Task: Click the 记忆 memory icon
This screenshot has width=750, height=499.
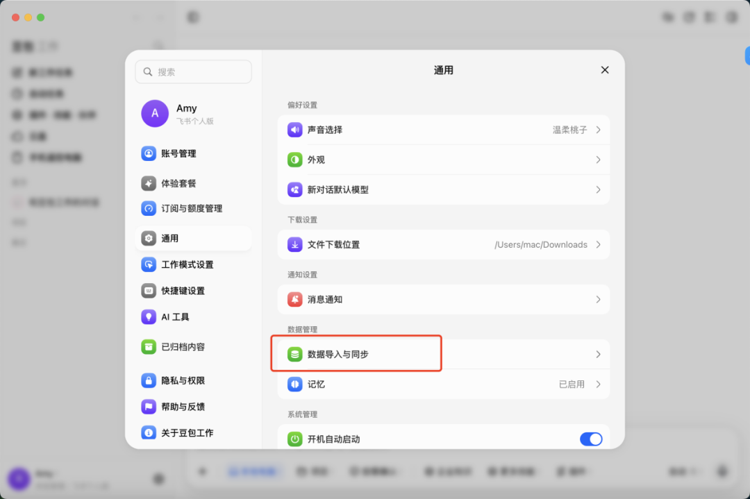Action: (x=294, y=384)
